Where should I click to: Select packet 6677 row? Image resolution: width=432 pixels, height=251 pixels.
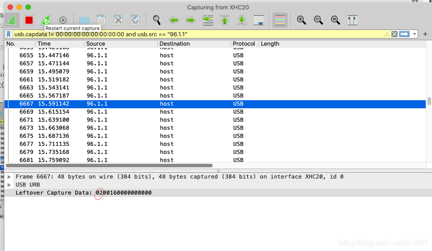pyautogui.click(x=215, y=144)
